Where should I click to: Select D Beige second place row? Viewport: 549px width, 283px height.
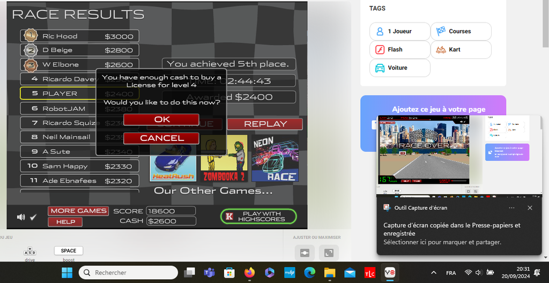tap(80, 50)
